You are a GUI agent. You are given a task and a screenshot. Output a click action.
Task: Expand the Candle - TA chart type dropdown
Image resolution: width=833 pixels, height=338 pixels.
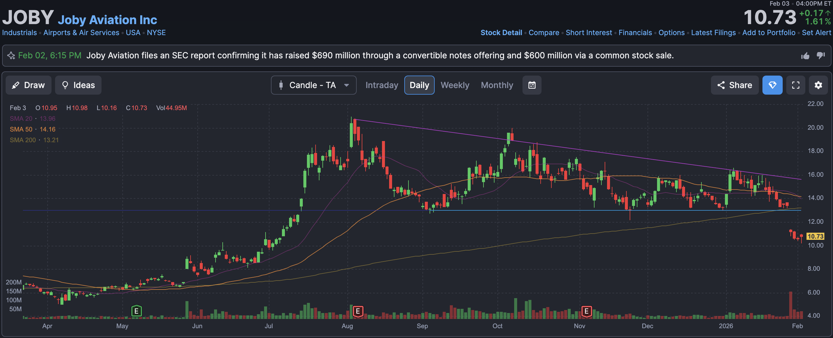coord(313,85)
